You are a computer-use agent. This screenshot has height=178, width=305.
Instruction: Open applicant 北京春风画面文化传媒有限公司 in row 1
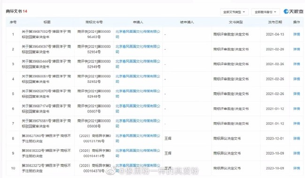click(x=137, y=34)
